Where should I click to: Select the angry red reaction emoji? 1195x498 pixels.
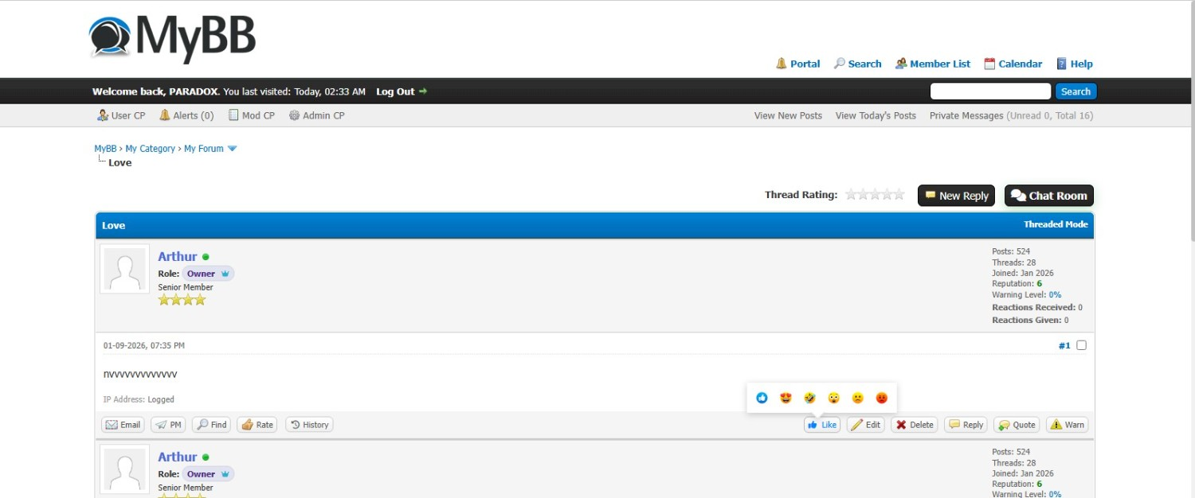click(881, 398)
